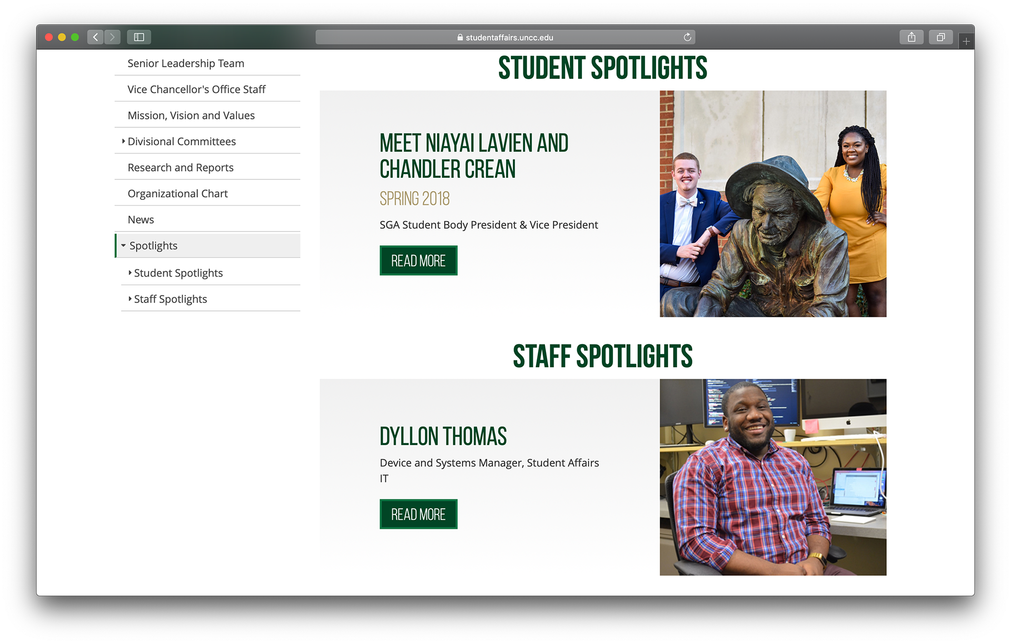Click Read More for Dyllon Thomas
Screen dimensions: 1011x644
pos(418,514)
